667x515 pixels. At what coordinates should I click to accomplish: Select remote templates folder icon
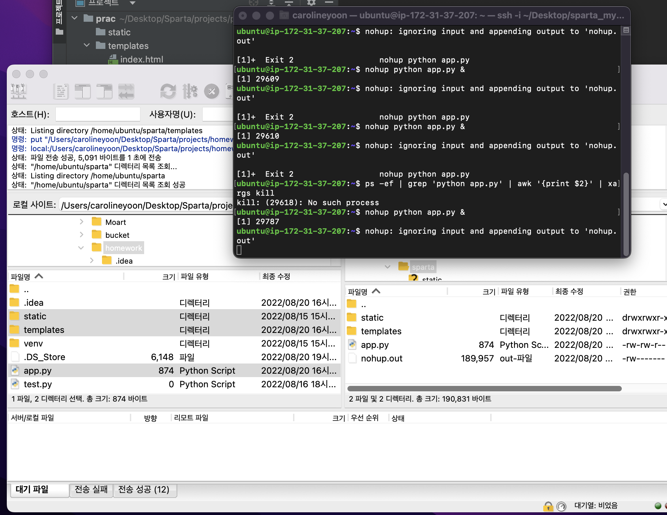pyautogui.click(x=352, y=331)
